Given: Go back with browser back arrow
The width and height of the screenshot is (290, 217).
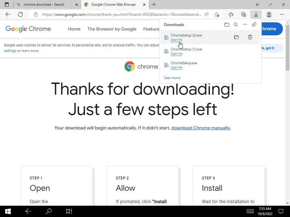Looking at the screenshot, I should pos(8,14).
